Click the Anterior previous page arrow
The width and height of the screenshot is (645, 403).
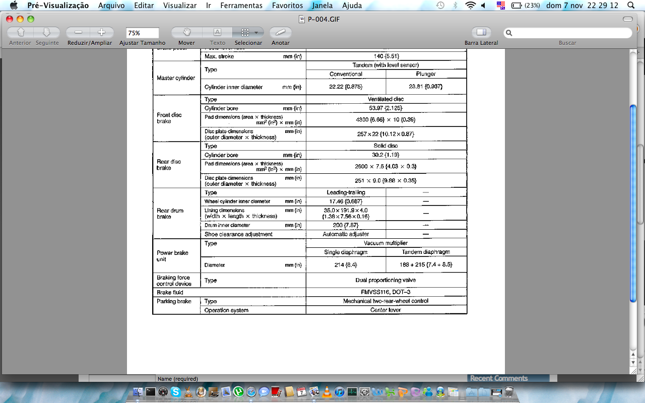click(x=21, y=32)
